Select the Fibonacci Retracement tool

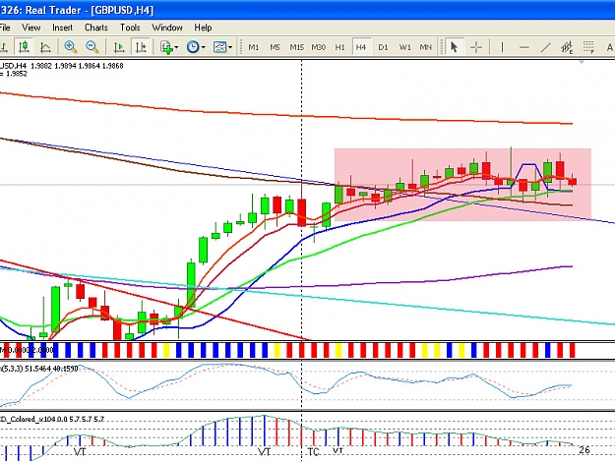pyautogui.click(x=588, y=47)
